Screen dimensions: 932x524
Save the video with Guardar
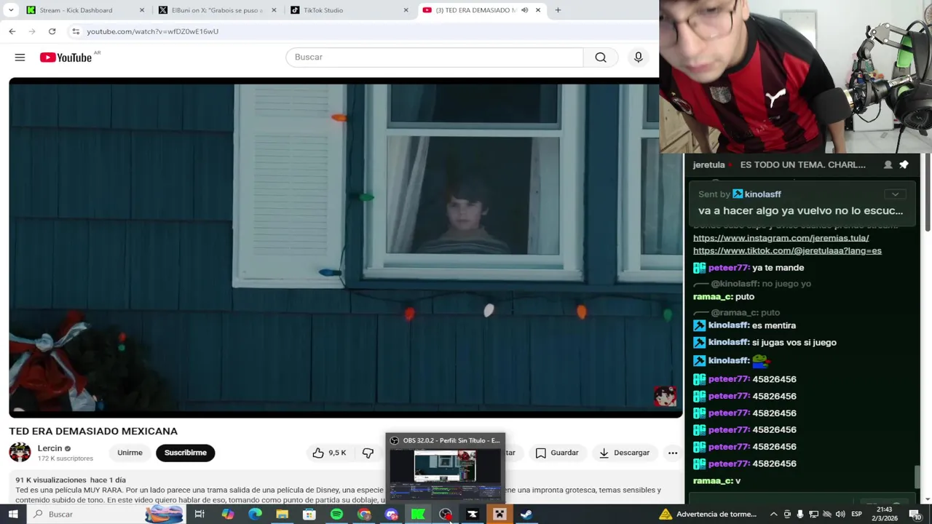pos(557,453)
